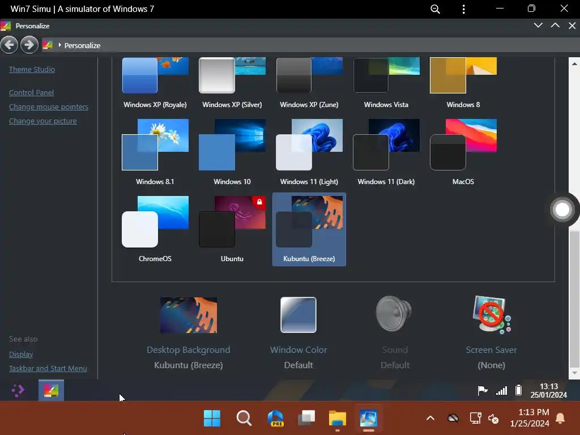Choose the Windows 11 (Light) theme
Viewport: 580px width, 435px height.
coord(309,152)
